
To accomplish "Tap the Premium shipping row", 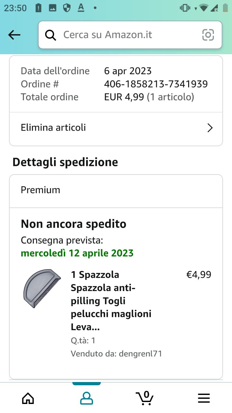I will 116,190.
